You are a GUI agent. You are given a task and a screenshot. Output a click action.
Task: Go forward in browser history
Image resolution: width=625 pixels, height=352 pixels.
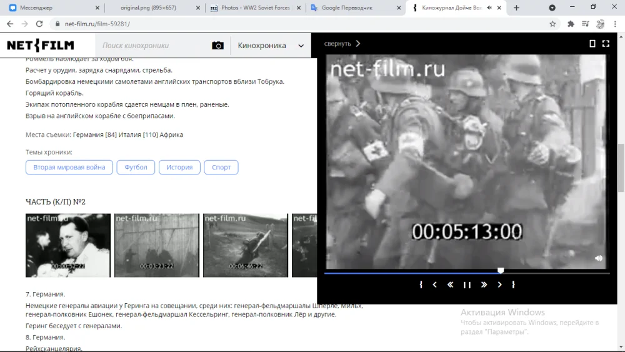click(x=25, y=24)
